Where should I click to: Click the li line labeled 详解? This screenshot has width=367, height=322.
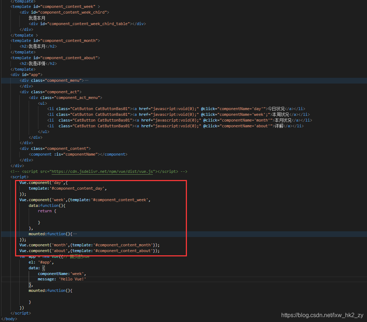(175, 126)
